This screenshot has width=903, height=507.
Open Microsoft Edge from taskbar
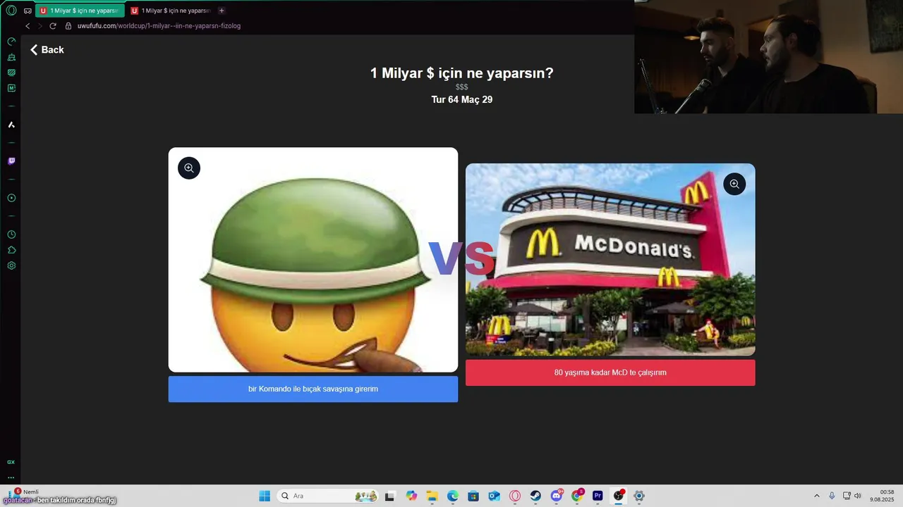click(x=453, y=496)
